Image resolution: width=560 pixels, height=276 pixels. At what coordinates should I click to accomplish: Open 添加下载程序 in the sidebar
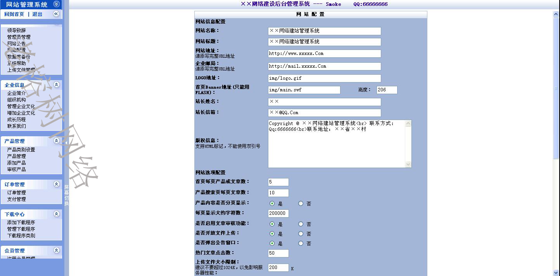point(21,222)
